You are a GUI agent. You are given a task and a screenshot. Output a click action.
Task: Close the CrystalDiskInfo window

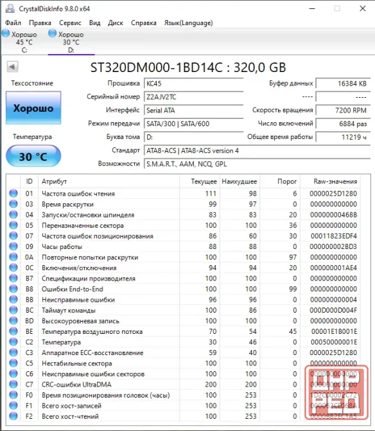pos(362,8)
